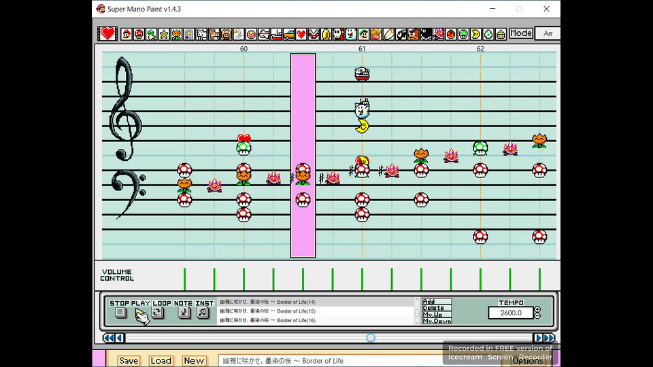Step forward one measure with right arrow

pos(538,338)
